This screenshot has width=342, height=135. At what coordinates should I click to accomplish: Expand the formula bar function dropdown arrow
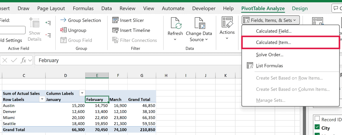click(x=30, y=60)
